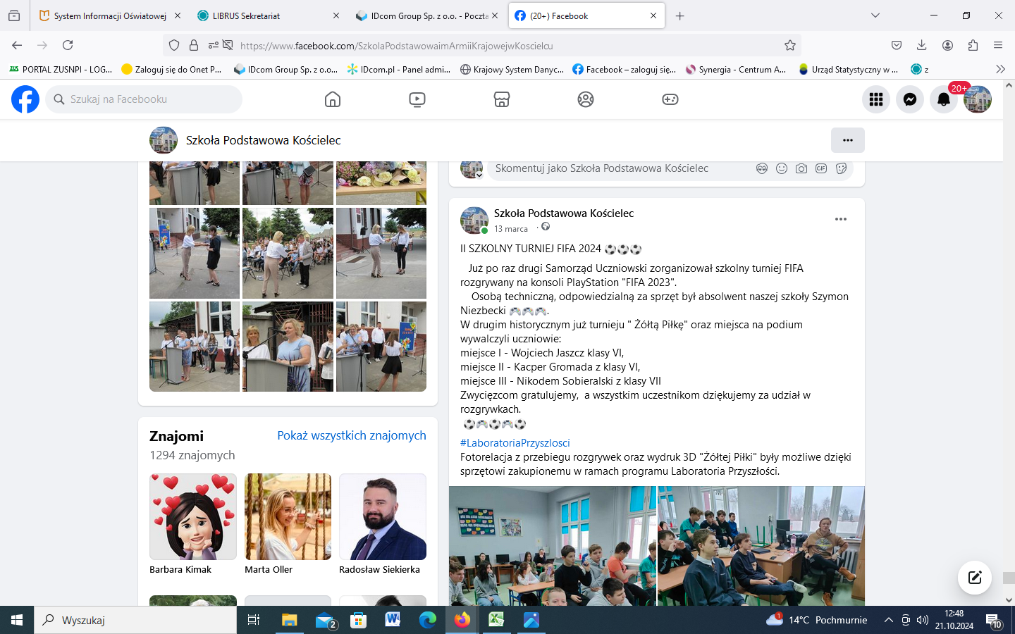
Task: Open Excel from the Windows taskbar
Action: (x=496, y=620)
